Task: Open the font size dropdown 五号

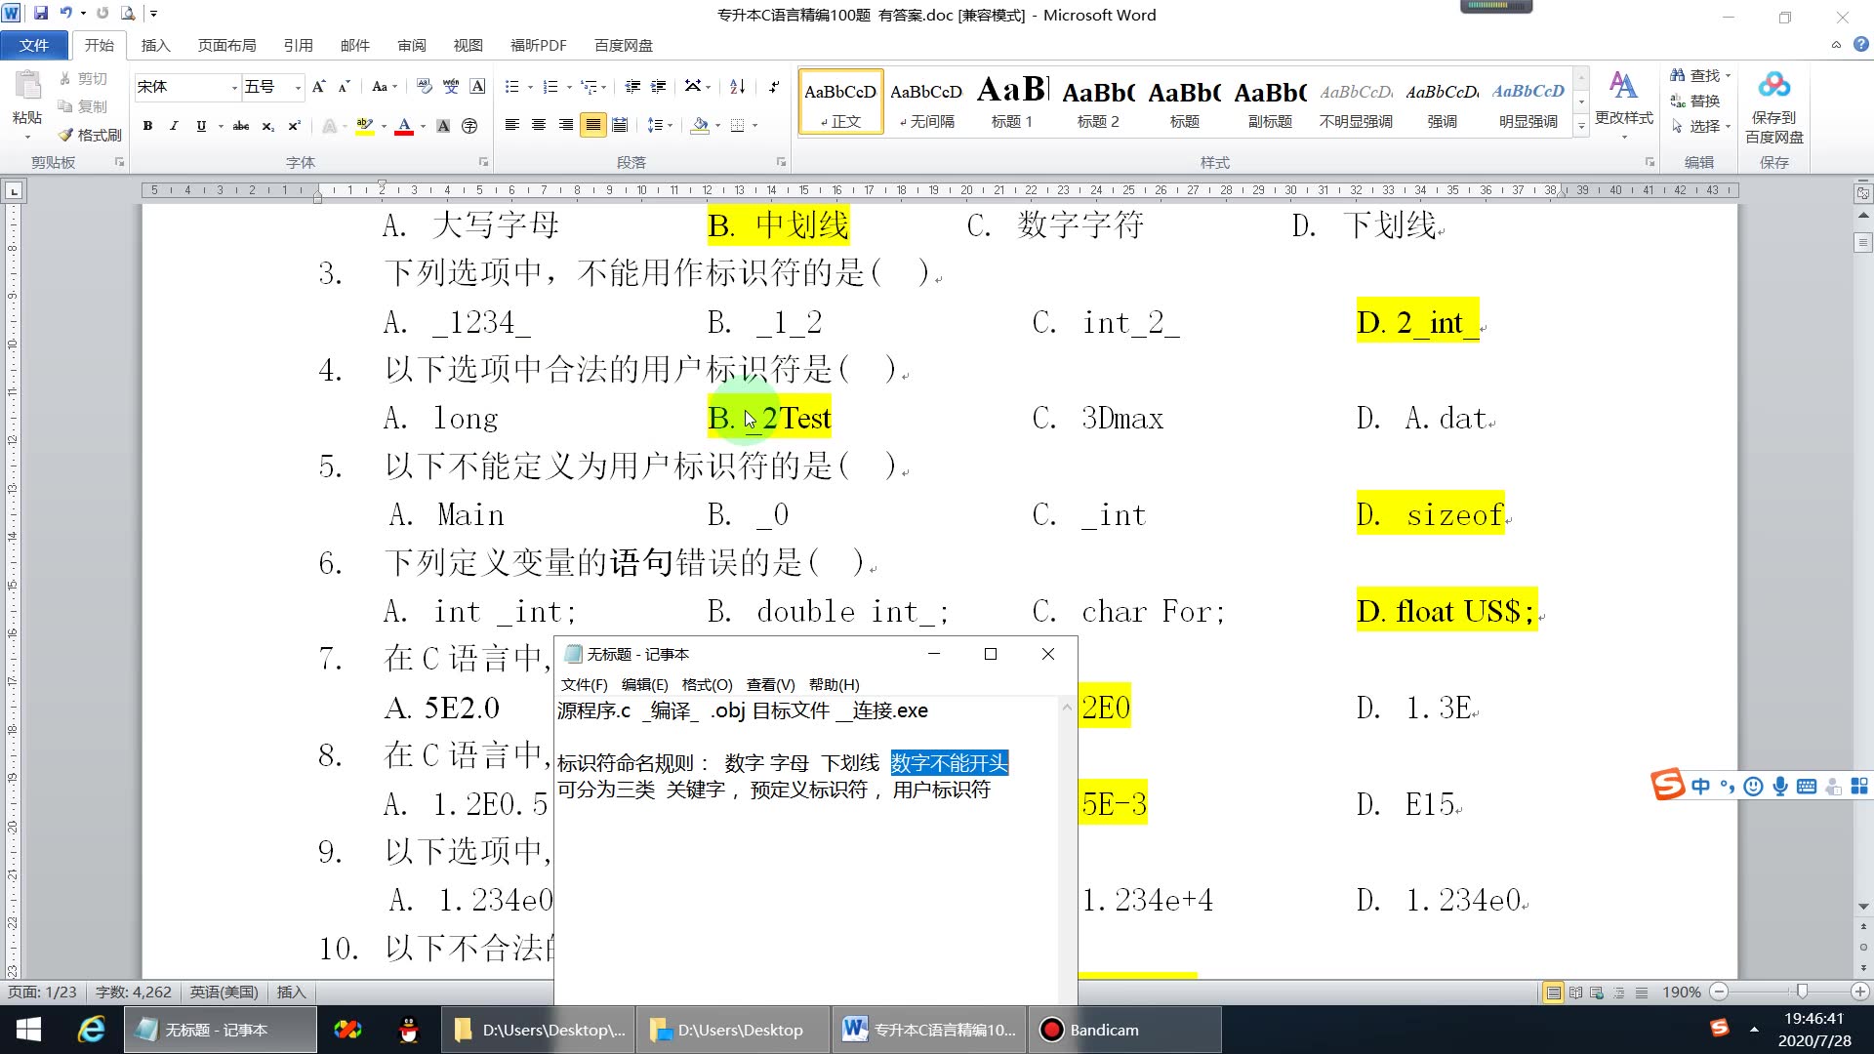Action: [x=298, y=88]
